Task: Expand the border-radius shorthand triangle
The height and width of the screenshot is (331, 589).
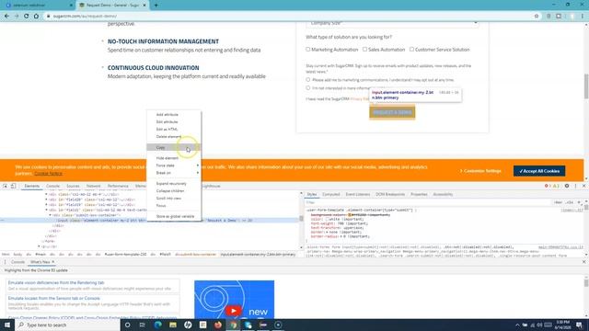Action: click(x=341, y=237)
